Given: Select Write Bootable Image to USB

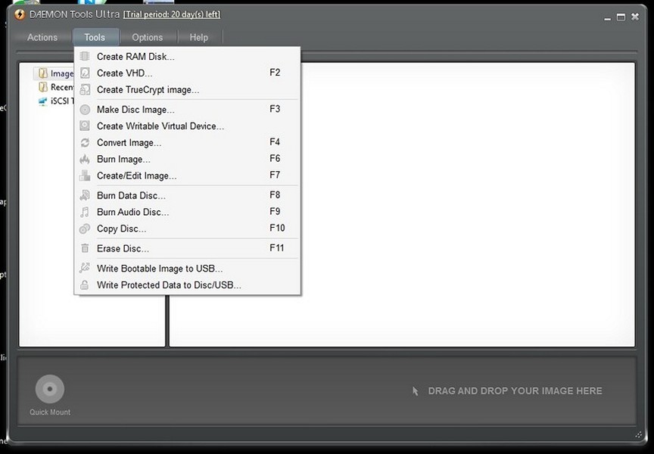Looking at the screenshot, I should [x=187, y=269].
